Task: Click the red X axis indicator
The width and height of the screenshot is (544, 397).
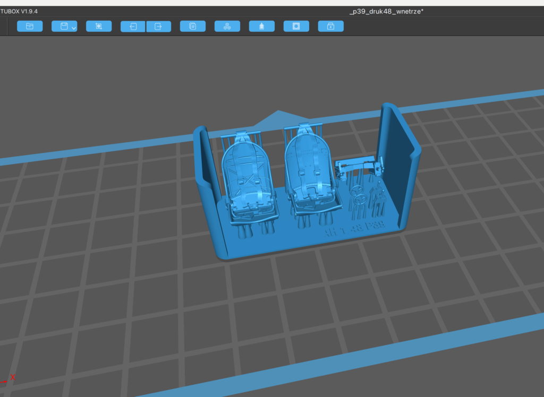Action: 13,377
